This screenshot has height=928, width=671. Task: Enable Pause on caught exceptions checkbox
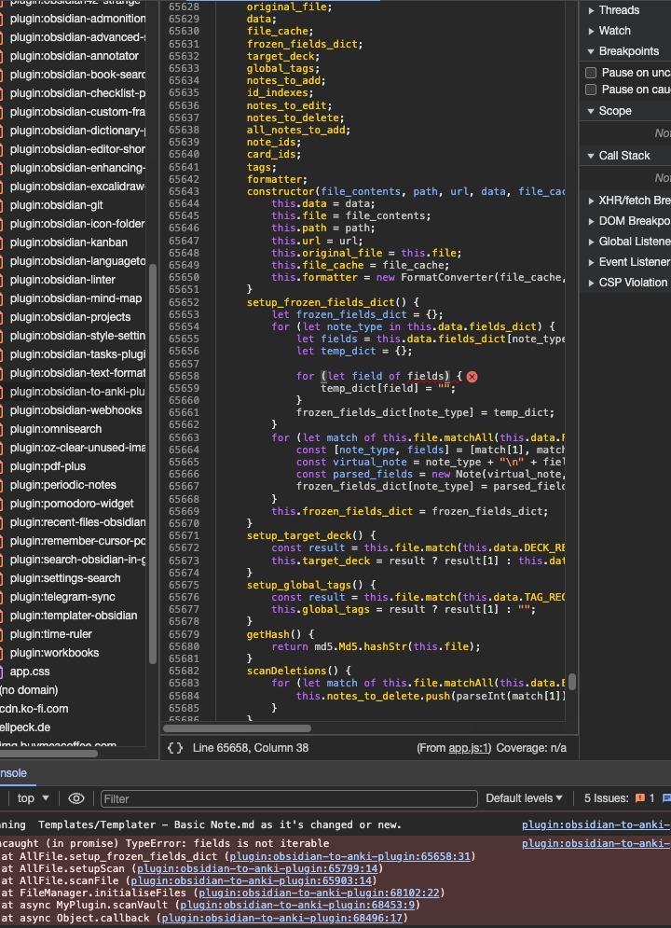coord(591,90)
